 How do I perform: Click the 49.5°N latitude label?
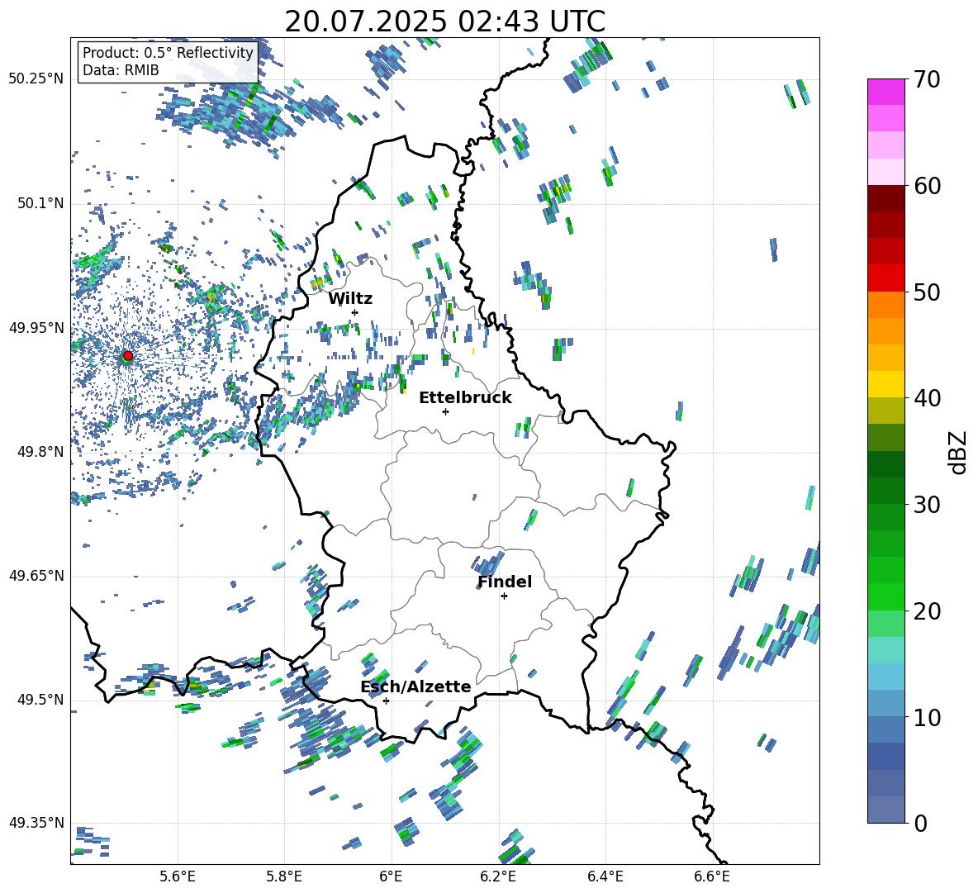coord(40,699)
